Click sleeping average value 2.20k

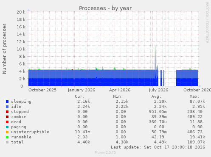tap(160, 102)
